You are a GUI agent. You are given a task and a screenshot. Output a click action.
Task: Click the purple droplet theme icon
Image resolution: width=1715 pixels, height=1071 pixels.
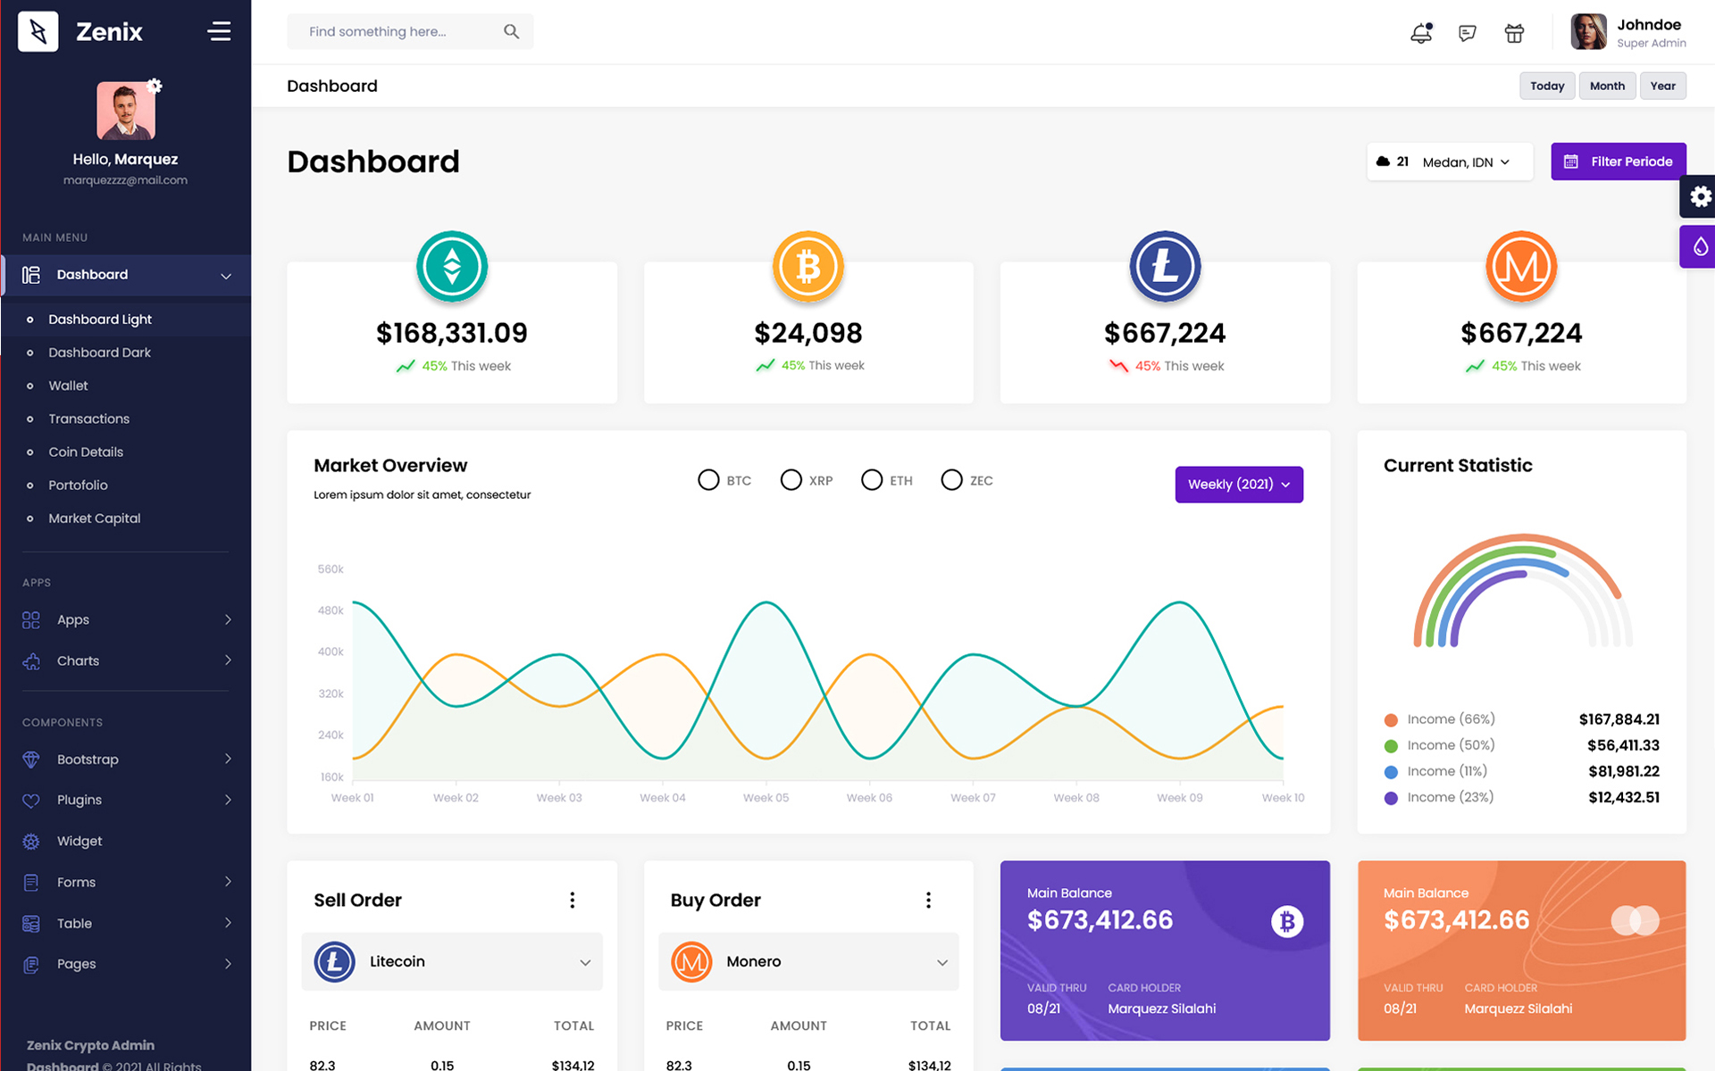(x=1700, y=246)
